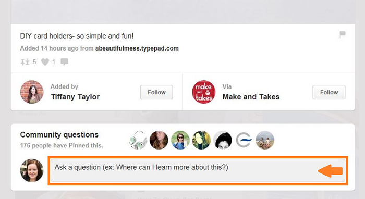The height and width of the screenshot is (199, 365).
Task: Open abeautifulmess.typepad.com source link
Action: click(137, 48)
